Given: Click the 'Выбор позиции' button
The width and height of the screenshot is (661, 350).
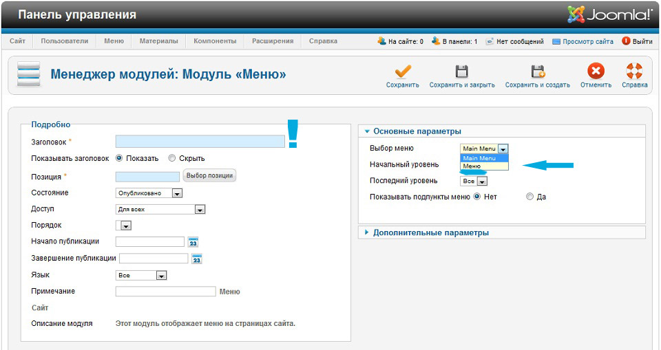Looking at the screenshot, I should [x=209, y=176].
